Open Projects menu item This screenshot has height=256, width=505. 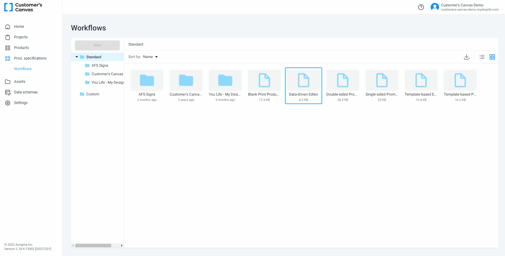(x=21, y=37)
